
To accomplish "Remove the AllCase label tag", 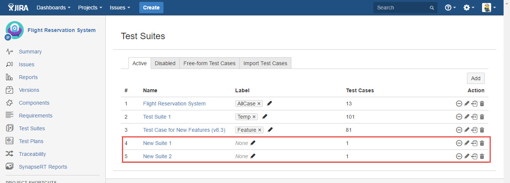I will click(x=259, y=104).
